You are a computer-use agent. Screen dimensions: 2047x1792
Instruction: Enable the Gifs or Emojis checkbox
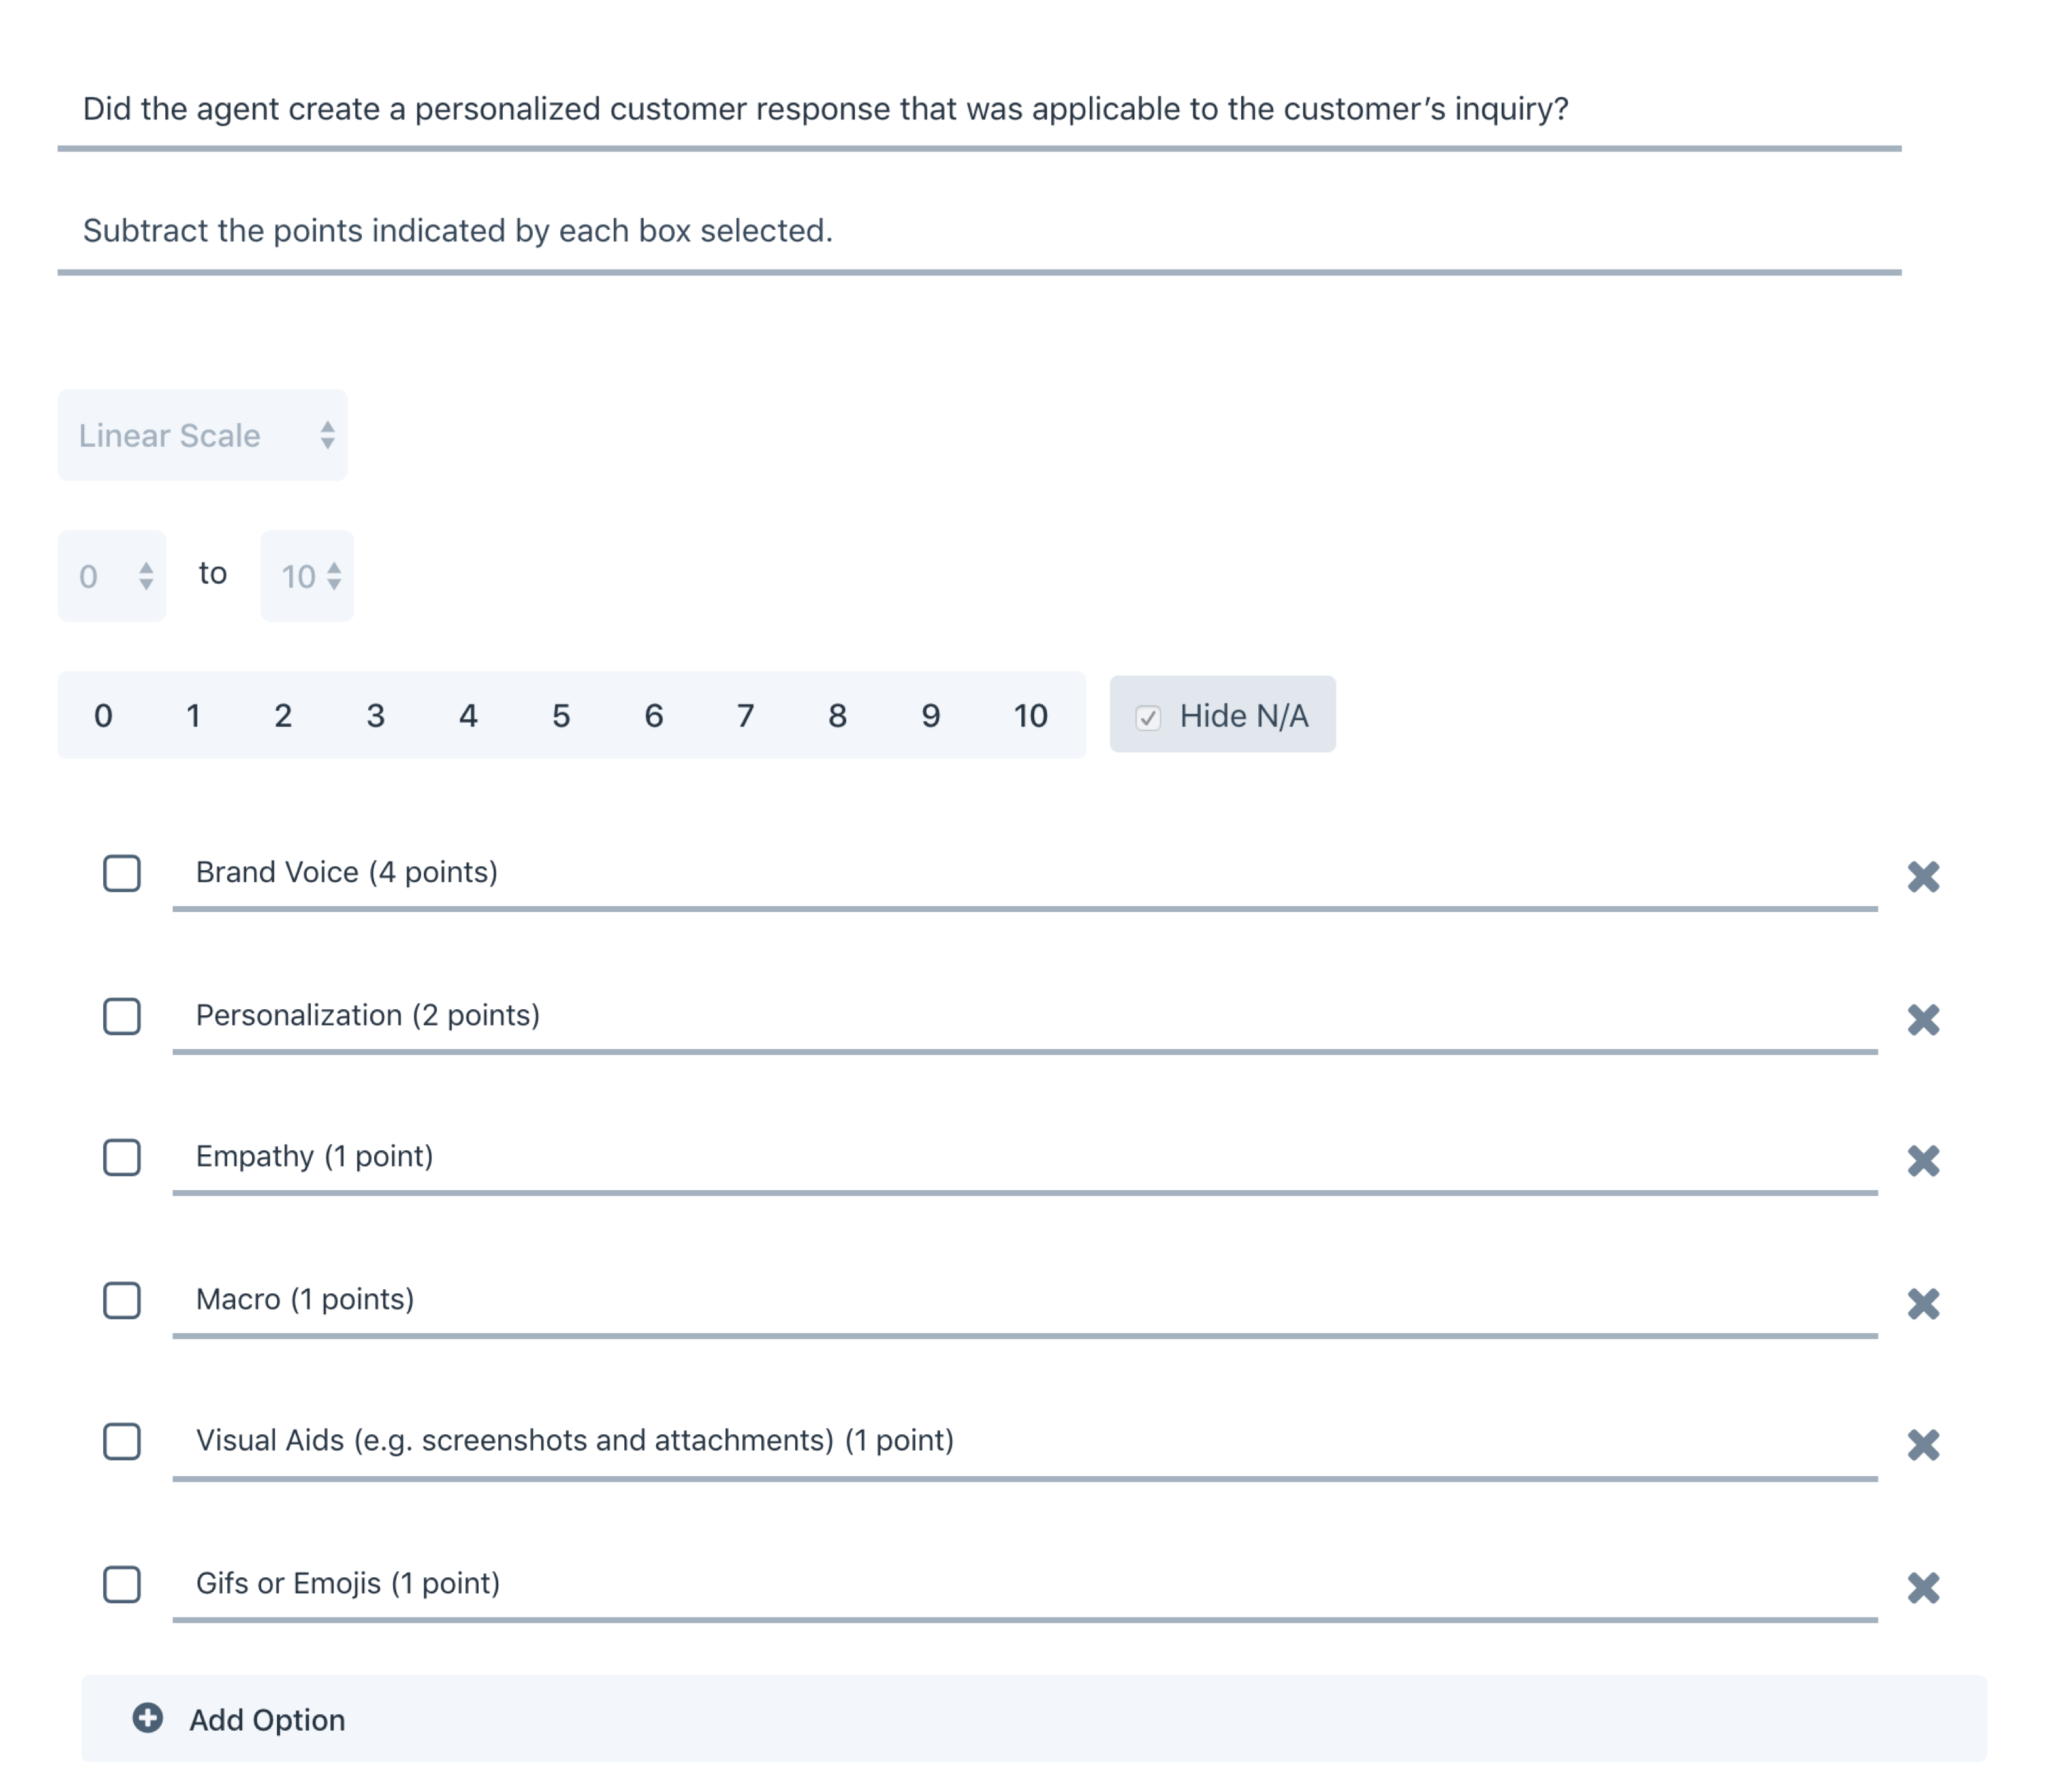pyautogui.click(x=122, y=1584)
